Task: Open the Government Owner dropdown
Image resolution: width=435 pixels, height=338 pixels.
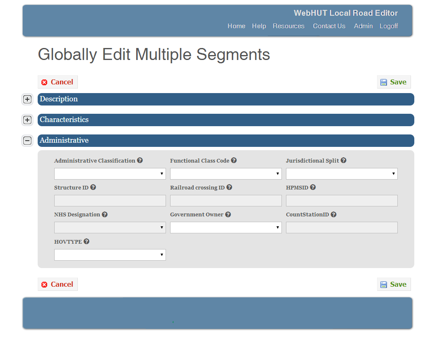Action: point(226,228)
